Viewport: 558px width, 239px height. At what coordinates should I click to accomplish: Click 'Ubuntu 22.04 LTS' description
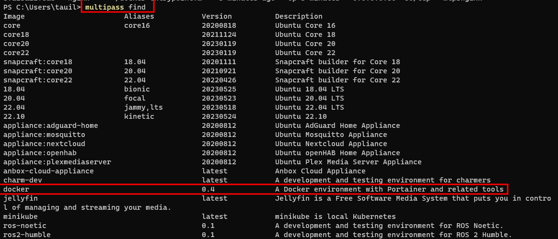pos(309,107)
